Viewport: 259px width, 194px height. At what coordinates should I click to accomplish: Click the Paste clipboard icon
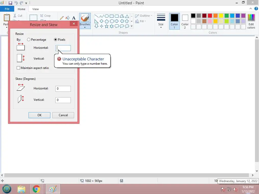[7, 18]
